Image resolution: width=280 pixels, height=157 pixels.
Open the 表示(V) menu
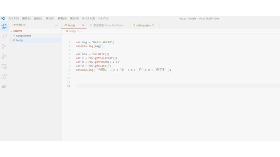50,18
